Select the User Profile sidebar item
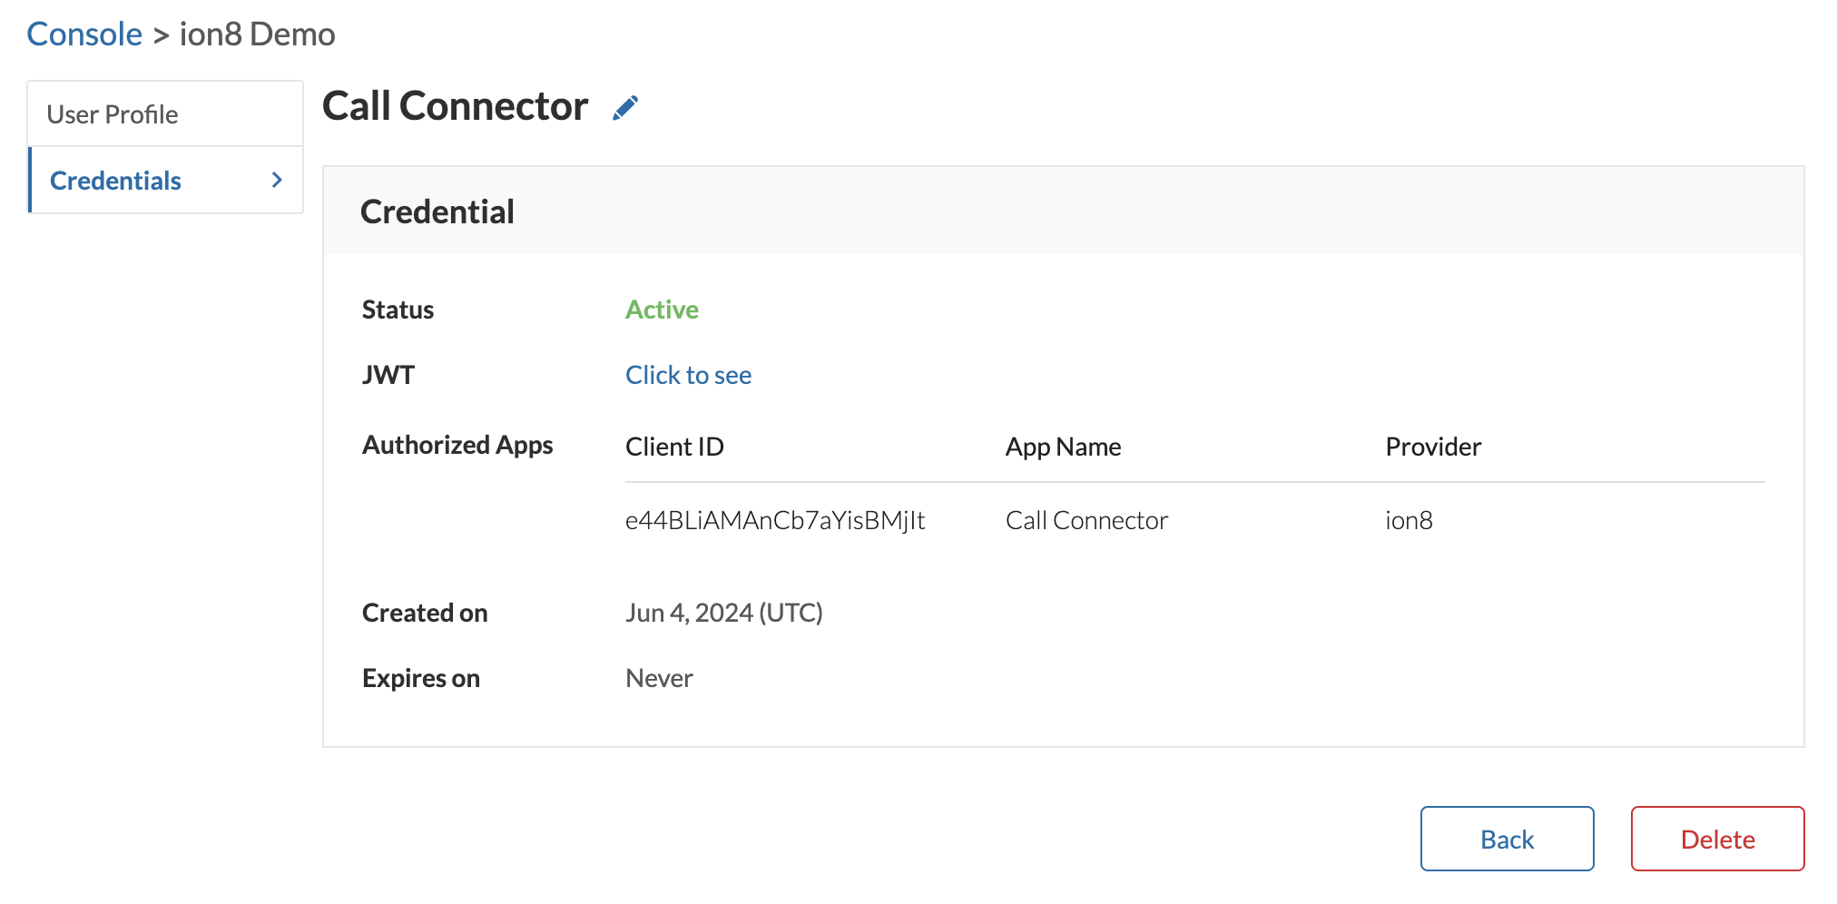1837x904 pixels. point(113,114)
